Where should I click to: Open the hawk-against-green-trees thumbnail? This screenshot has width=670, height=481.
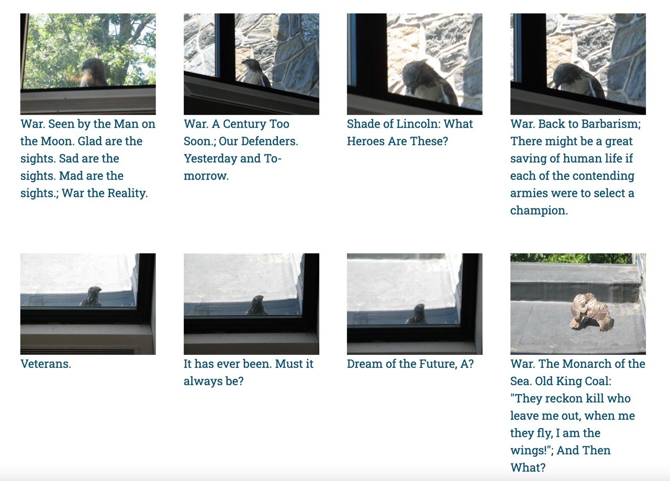click(x=88, y=64)
